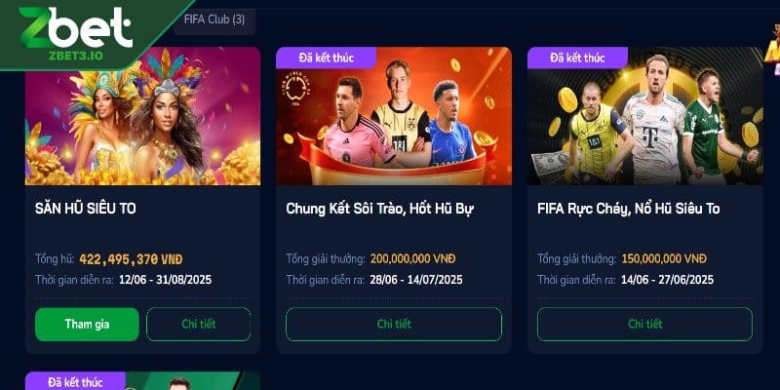The height and width of the screenshot is (390, 780).
Task: Click the 200,000,000 VNĐ prize amount
Action: pos(412,259)
